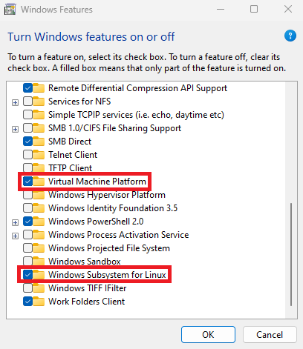Click the Windows TIFF IFilter folder icon
This screenshot has height=349, width=303.
point(39,288)
